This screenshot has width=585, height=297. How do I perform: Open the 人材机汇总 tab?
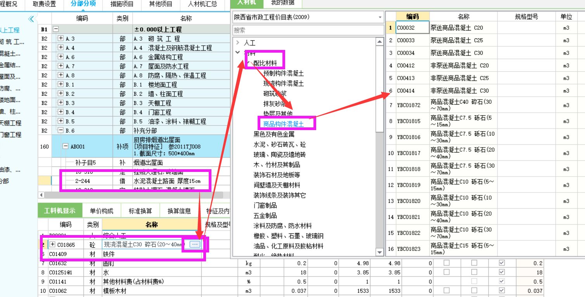[202, 4]
